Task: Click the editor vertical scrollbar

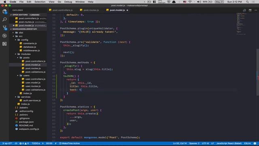Action: (x=258, y=72)
